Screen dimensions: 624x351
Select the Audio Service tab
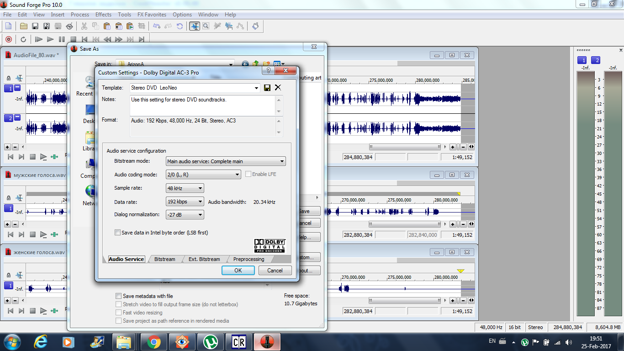126,259
